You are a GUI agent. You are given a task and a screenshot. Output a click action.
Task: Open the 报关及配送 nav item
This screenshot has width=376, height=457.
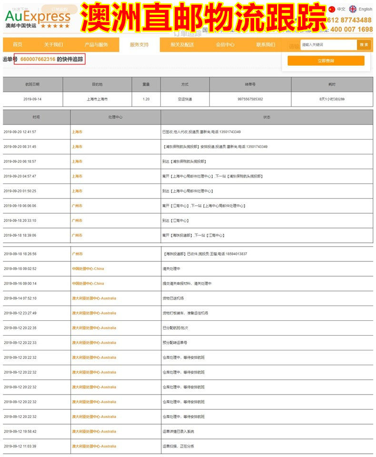182,45
